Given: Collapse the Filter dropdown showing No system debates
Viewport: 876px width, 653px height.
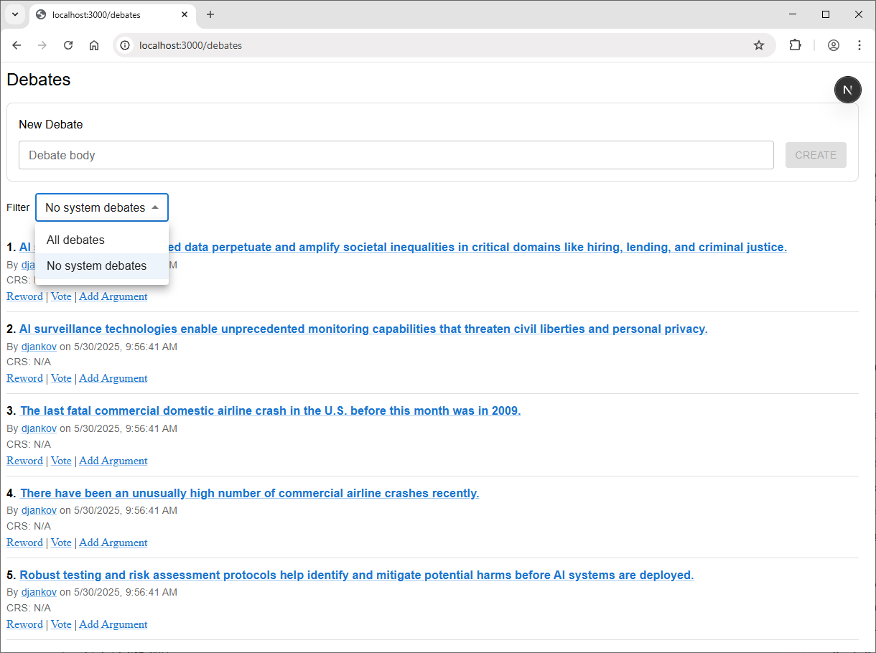Looking at the screenshot, I should tap(102, 207).
